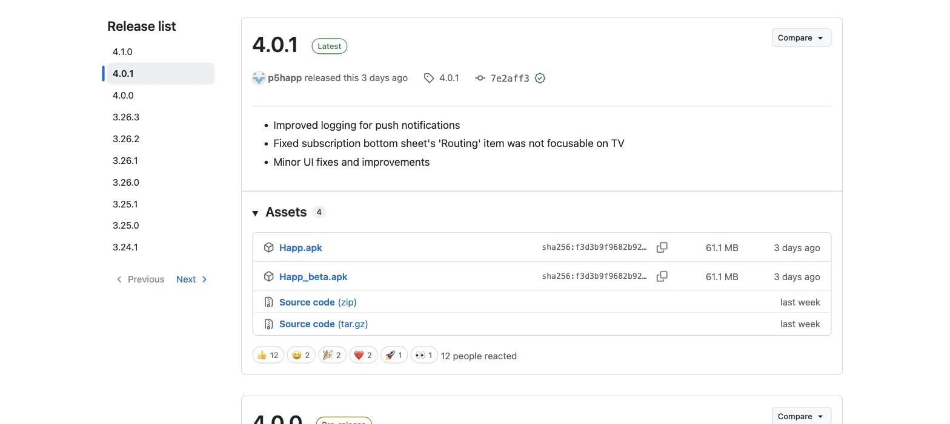Click the Happ_beta.apk package icon

(269, 276)
